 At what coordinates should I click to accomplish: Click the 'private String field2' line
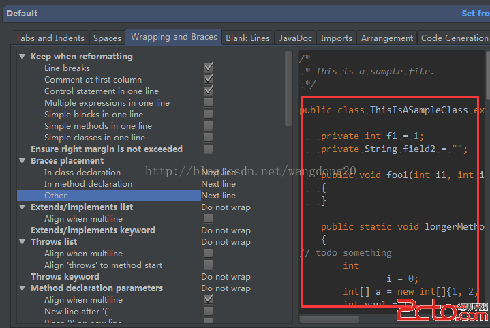[x=394, y=149]
